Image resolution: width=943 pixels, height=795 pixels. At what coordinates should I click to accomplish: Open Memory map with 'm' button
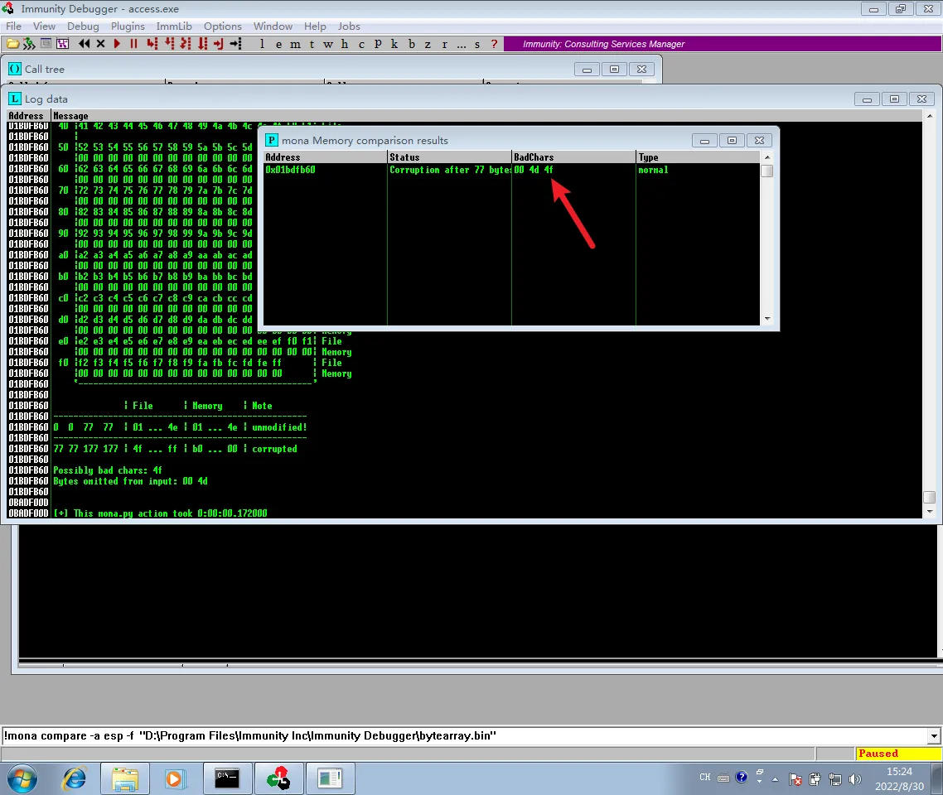tap(295, 44)
